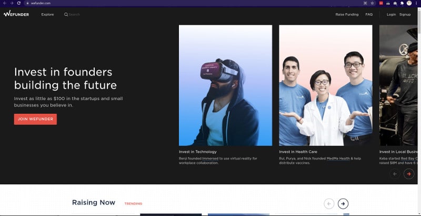Go to Wefunder logo homepage
Viewport: 421px width, 216px height.
click(x=16, y=14)
